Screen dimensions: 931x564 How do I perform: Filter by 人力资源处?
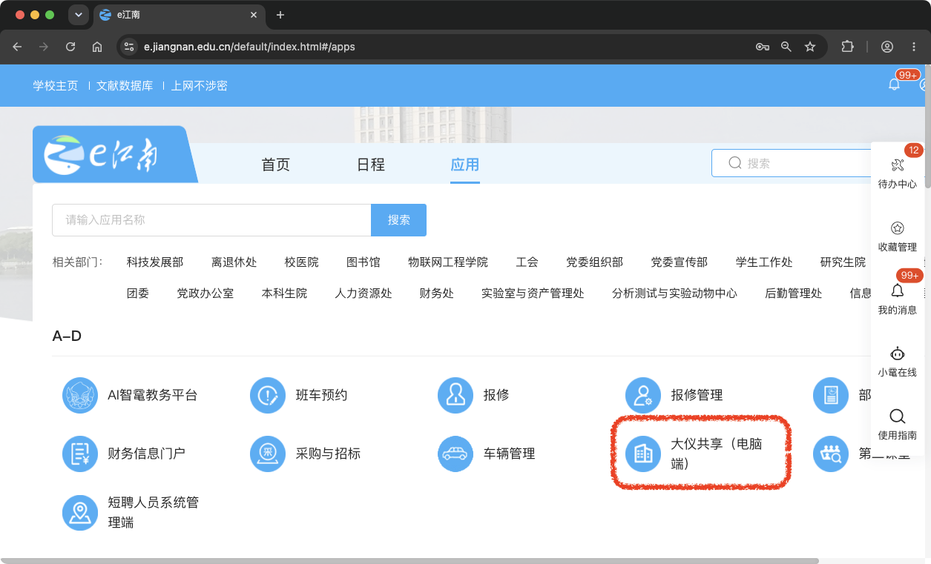pos(363,293)
